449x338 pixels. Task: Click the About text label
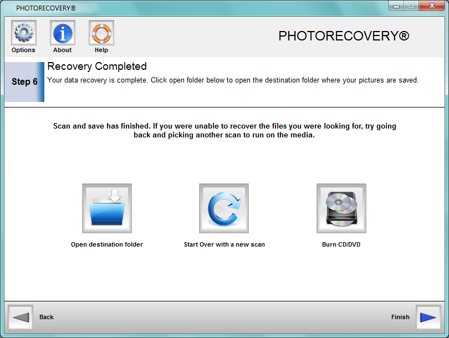pyautogui.click(x=62, y=50)
